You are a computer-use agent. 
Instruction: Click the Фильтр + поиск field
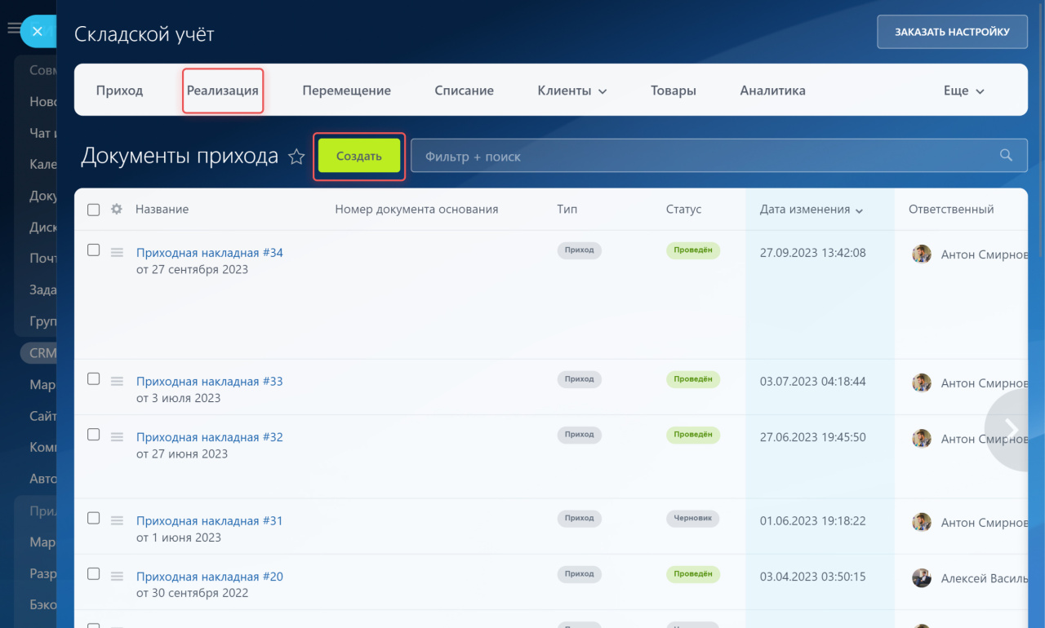tap(702, 156)
